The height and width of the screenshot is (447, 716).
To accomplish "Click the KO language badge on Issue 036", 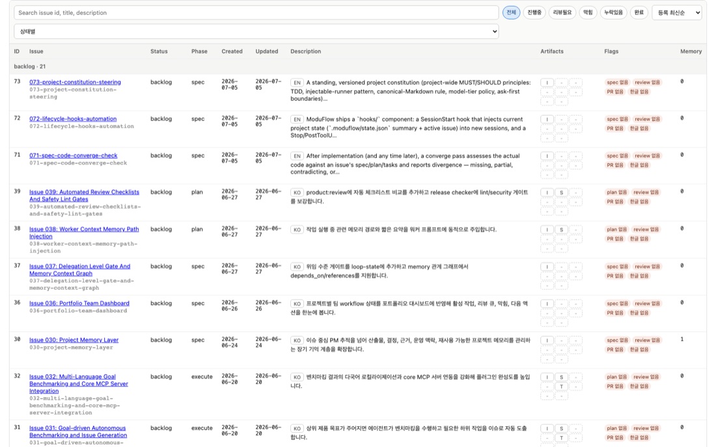I will pyautogui.click(x=297, y=304).
